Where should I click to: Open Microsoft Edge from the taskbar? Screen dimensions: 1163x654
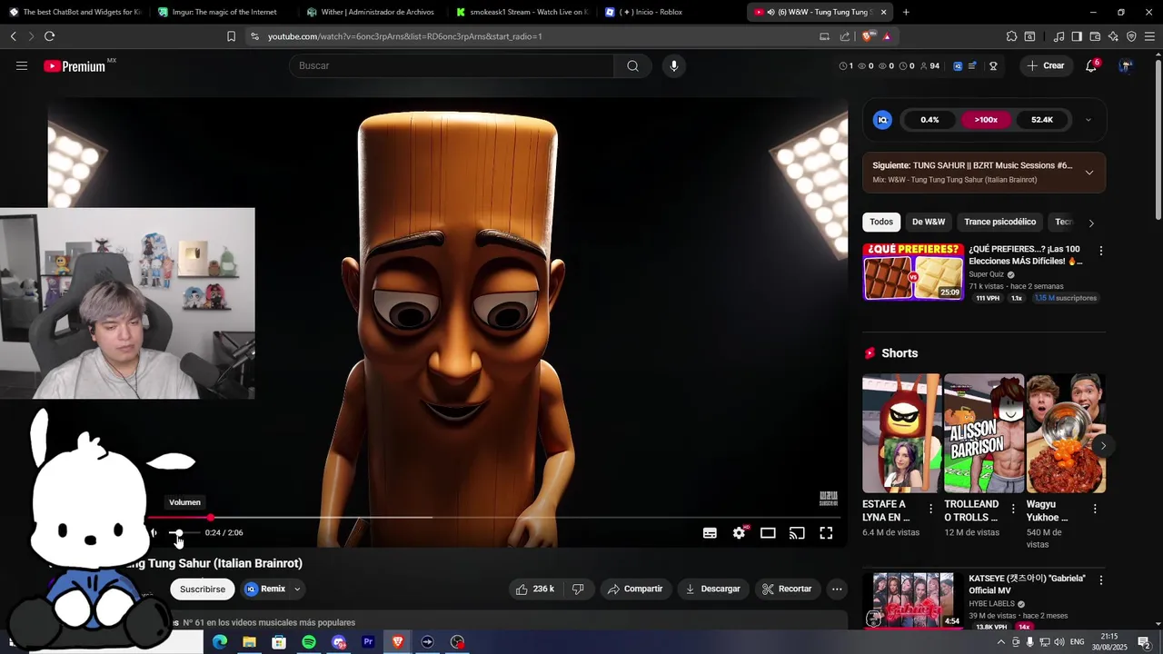(220, 642)
